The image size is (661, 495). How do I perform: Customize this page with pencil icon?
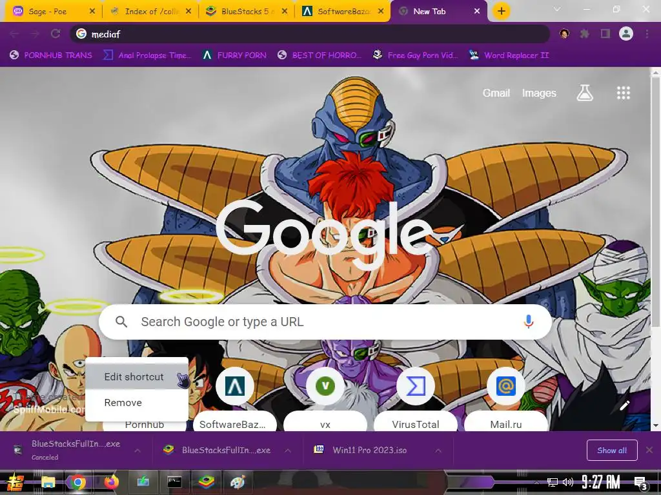pos(624,405)
